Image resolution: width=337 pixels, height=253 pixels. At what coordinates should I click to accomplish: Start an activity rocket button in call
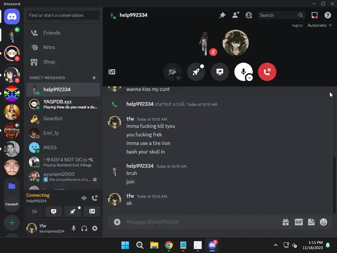(x=196, y=72)
